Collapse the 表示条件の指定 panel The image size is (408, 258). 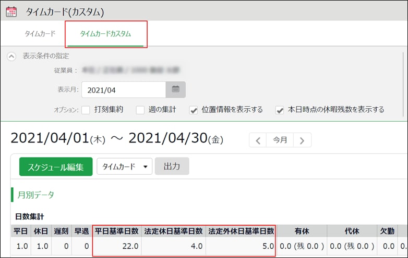[x=11, y=56]
